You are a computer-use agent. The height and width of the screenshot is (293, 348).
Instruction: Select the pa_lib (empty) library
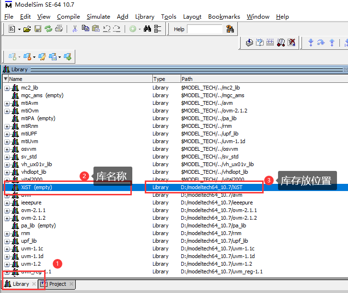(x=38, y=225)
